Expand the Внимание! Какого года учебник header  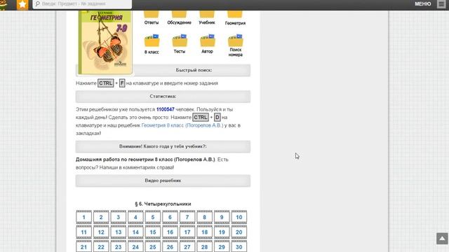pos(163,146)
